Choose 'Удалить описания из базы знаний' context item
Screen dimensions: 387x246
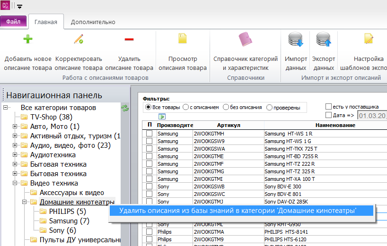pyautogui.click(x=241, y=211)
